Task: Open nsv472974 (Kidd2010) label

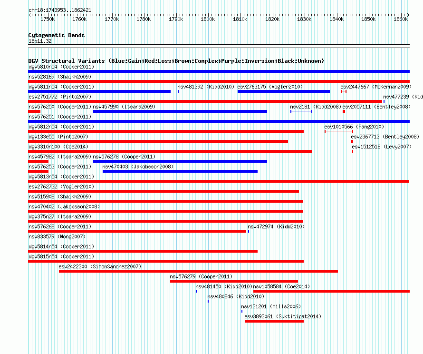Action: click(276, 226)
